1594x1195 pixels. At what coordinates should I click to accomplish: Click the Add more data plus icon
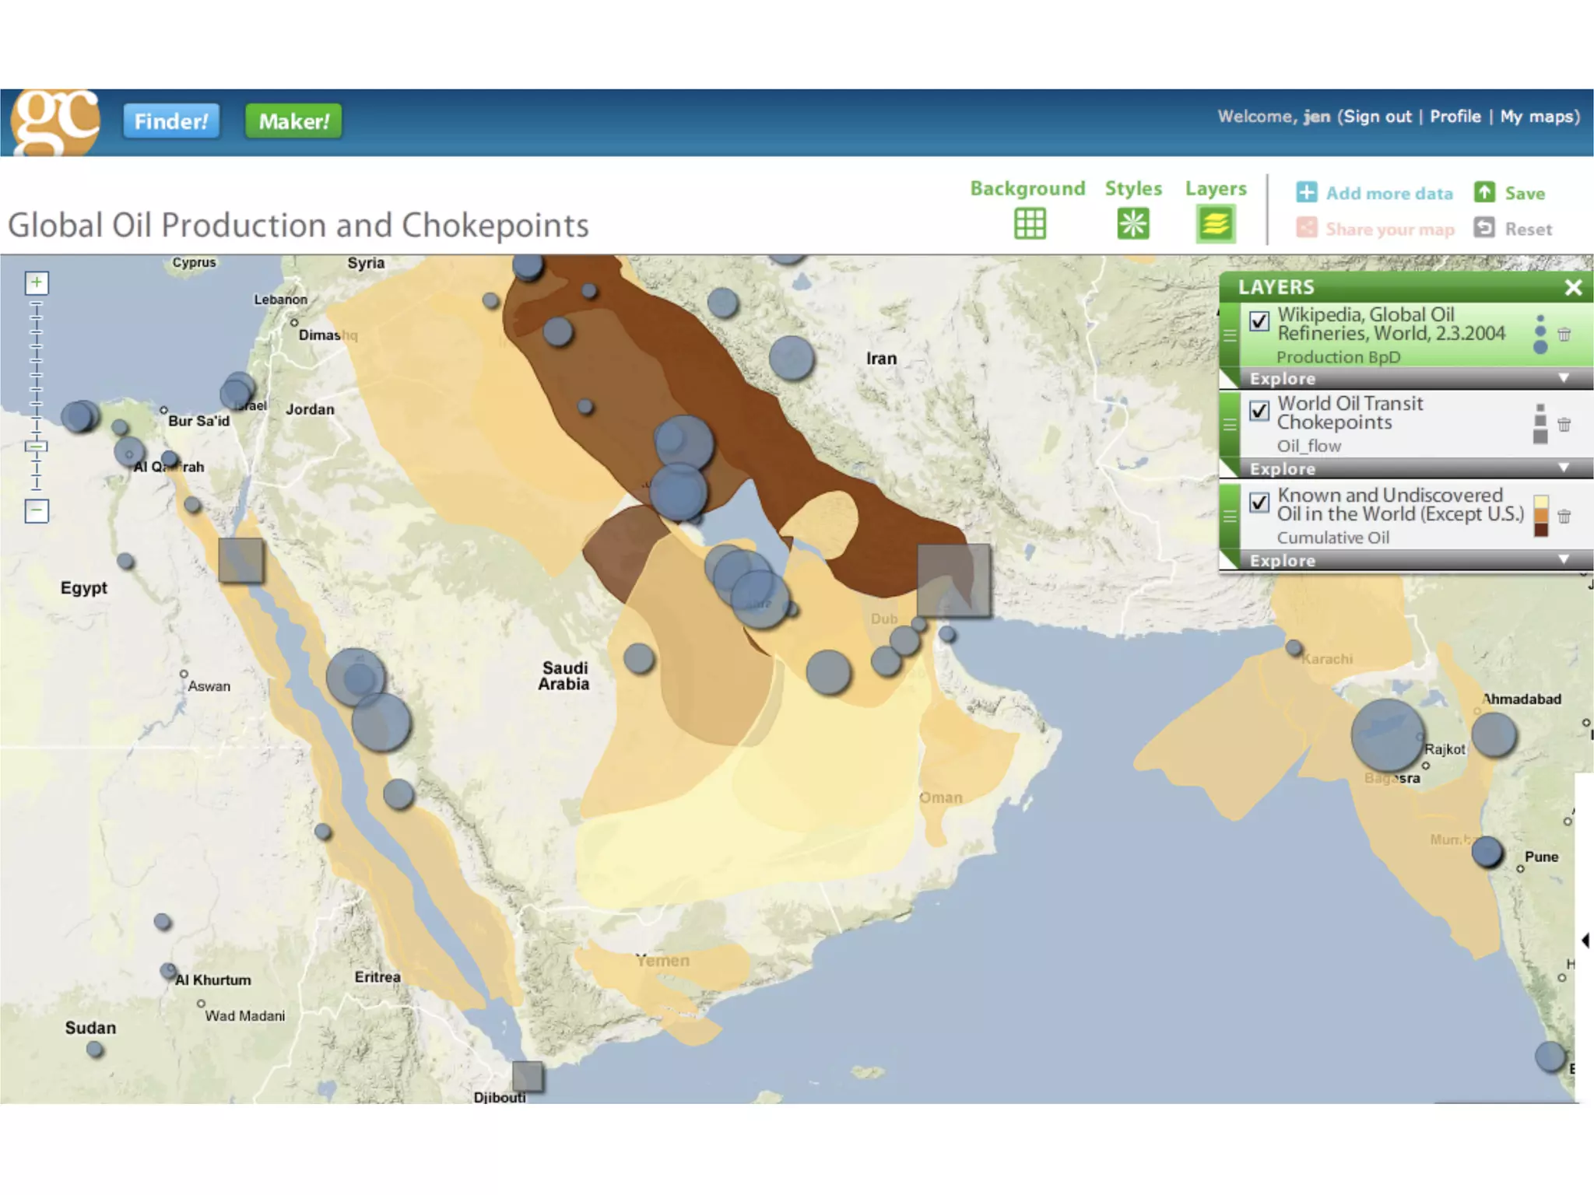pyautogui.click(x=1306, y=192)
